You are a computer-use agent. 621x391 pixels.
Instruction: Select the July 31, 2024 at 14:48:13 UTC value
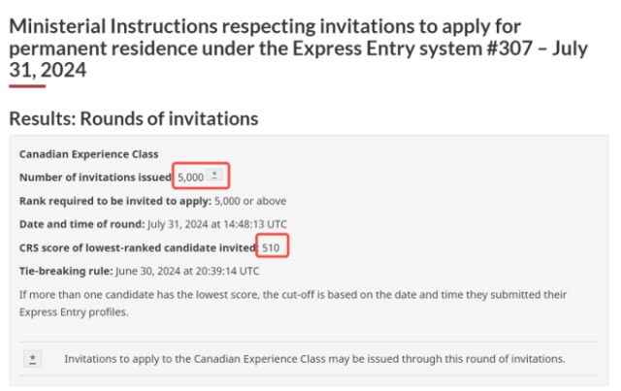pyautogui.click(x=217, y=224)
